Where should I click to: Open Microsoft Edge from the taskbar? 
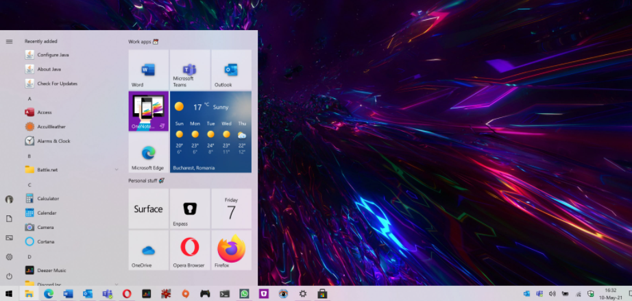[49, 293]
